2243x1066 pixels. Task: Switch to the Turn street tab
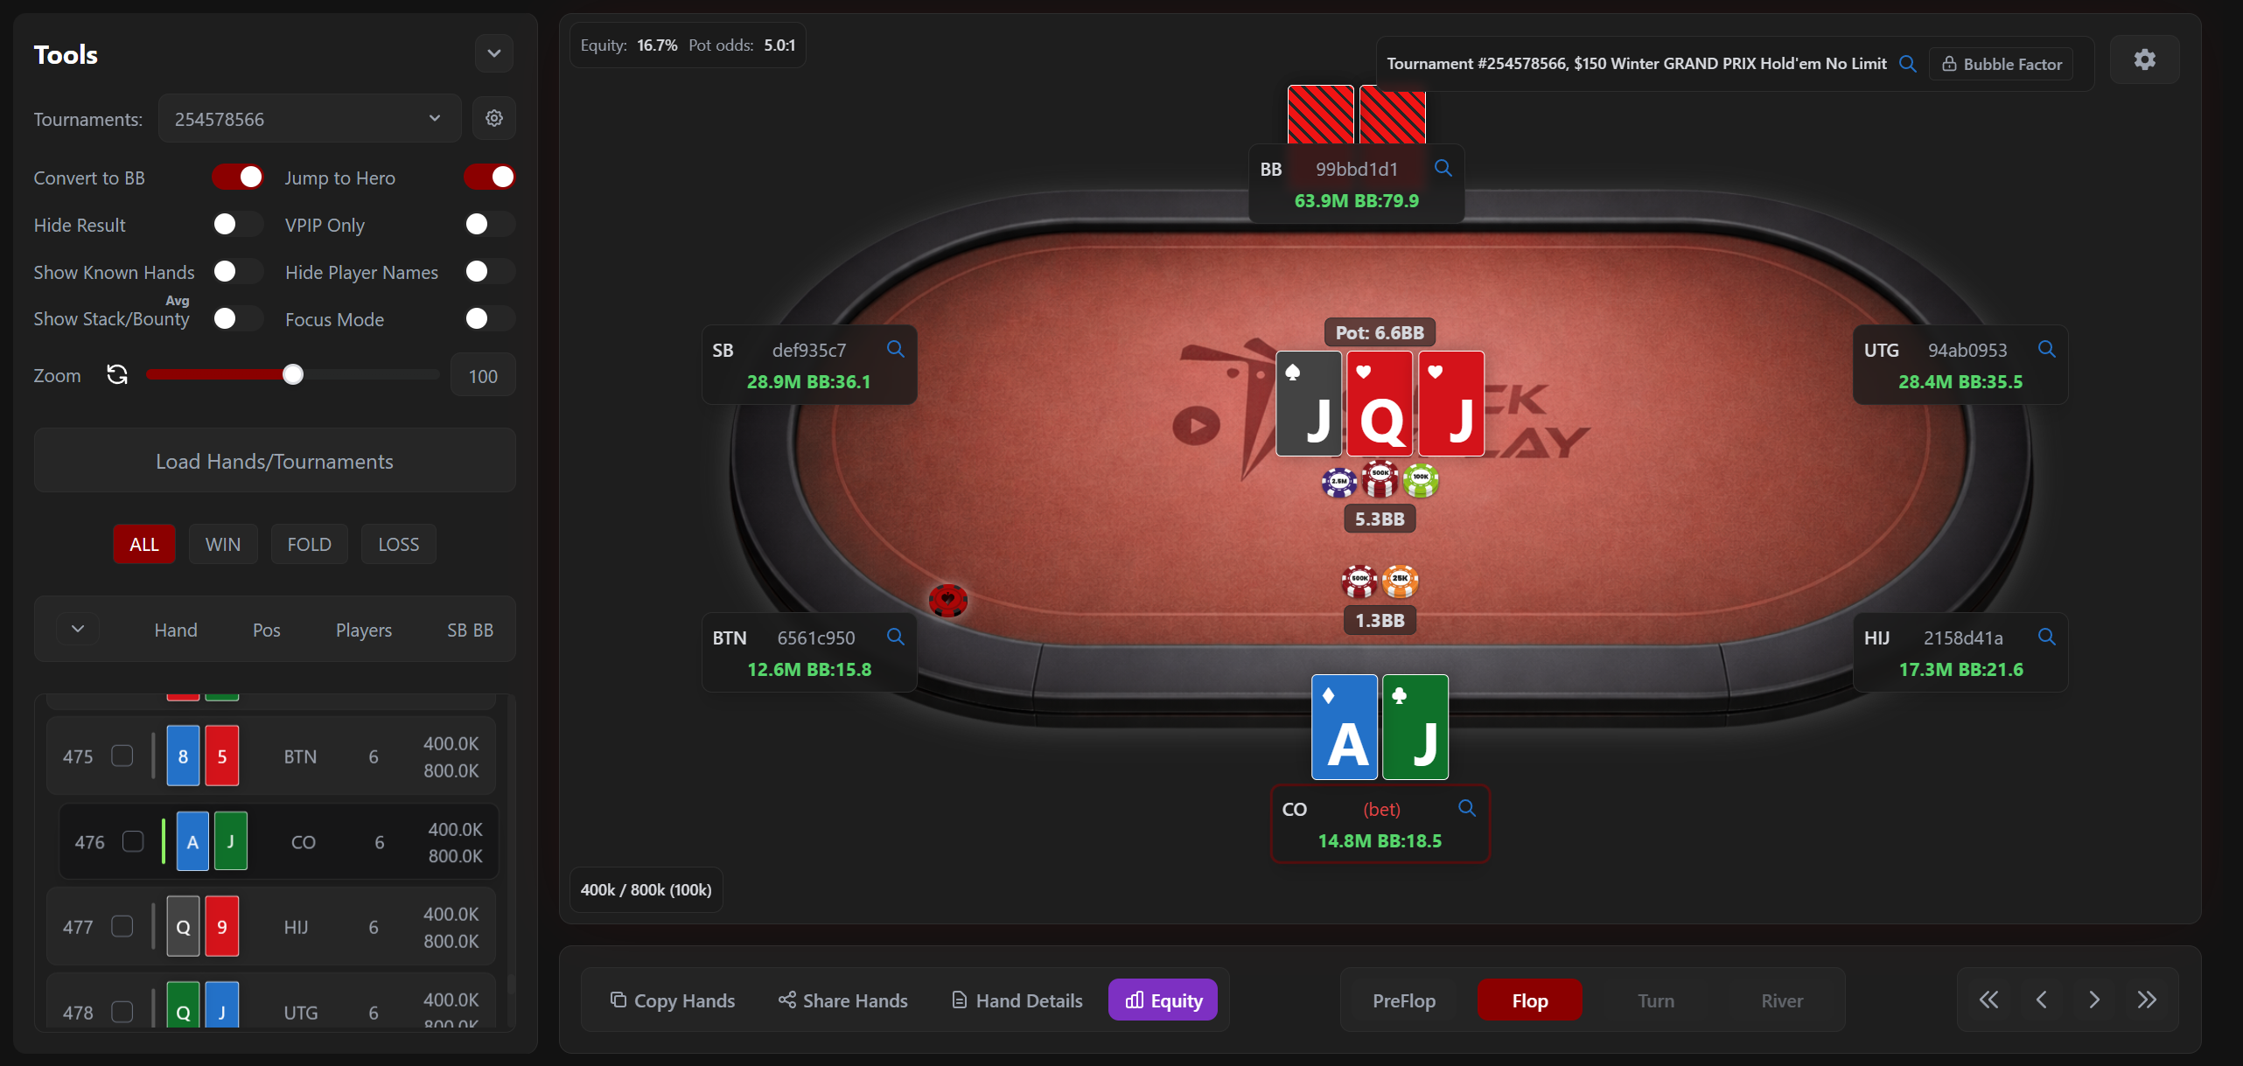click(1655, 1000)
